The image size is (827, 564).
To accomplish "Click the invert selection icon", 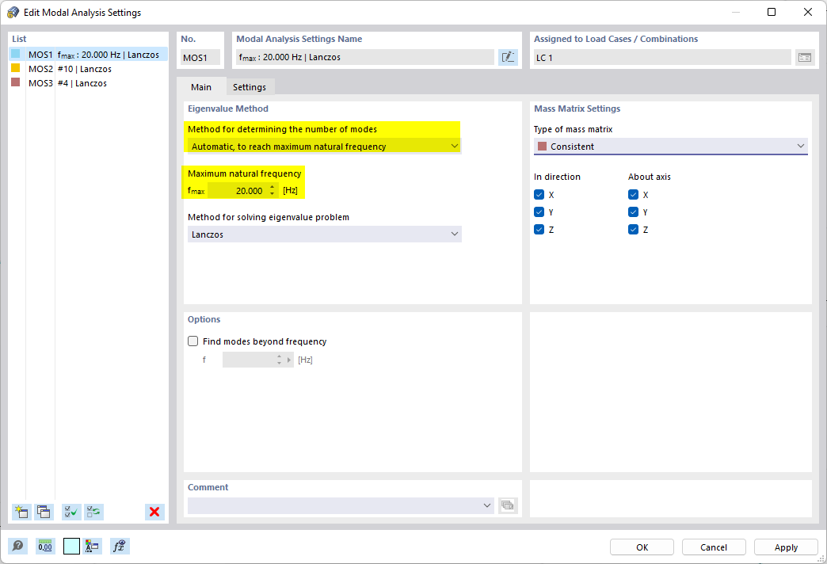I will point(94,512).
